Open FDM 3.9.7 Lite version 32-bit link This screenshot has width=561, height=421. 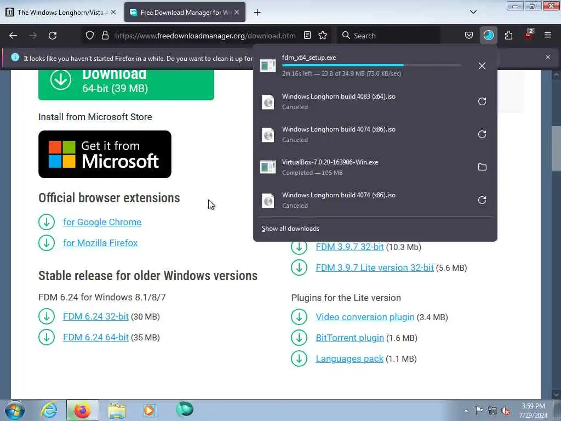click(375, 268)
